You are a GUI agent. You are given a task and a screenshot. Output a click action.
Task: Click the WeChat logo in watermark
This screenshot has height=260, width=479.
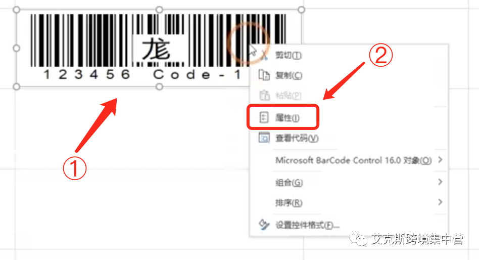(x=358, y=239)
